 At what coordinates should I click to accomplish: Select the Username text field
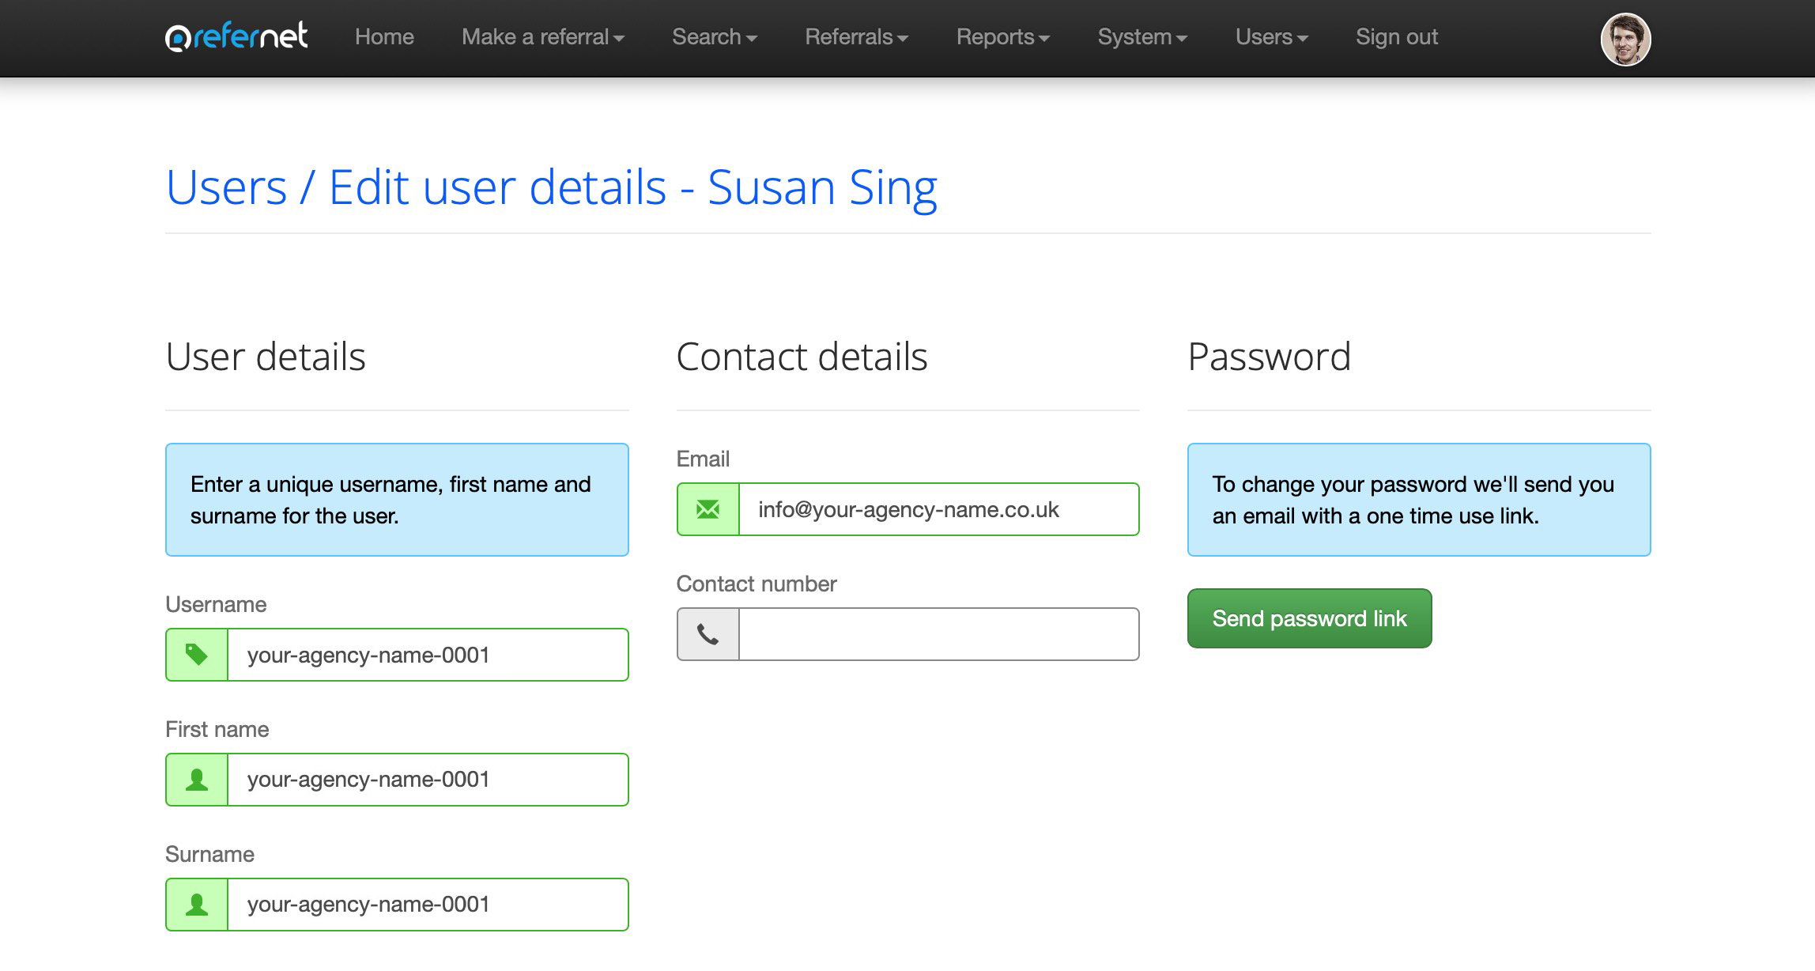tap(427, 655)
